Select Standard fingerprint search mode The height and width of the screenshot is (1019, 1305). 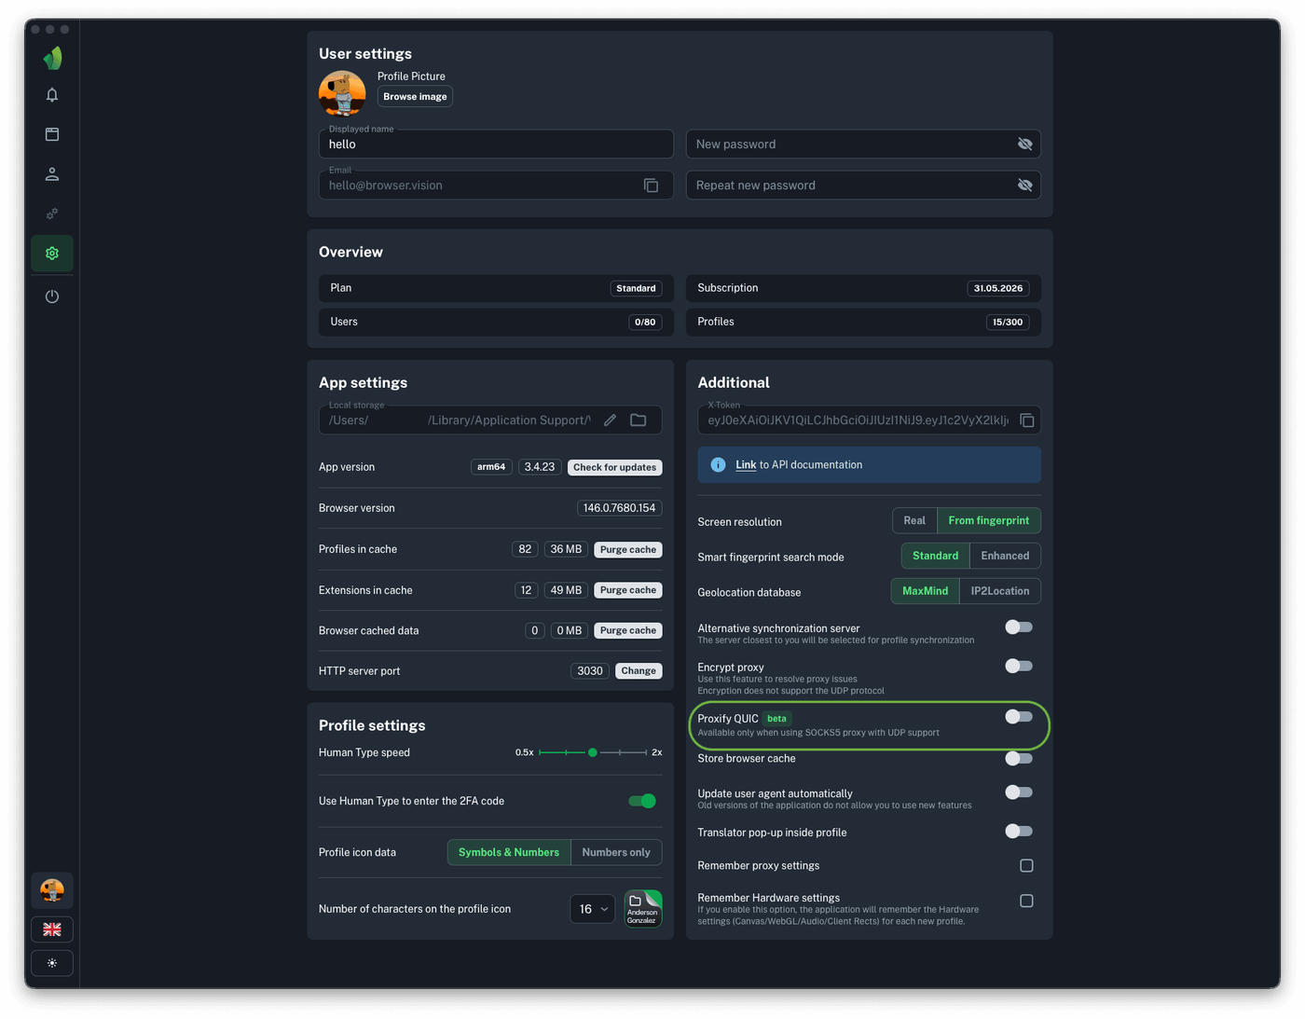point(935,556)
